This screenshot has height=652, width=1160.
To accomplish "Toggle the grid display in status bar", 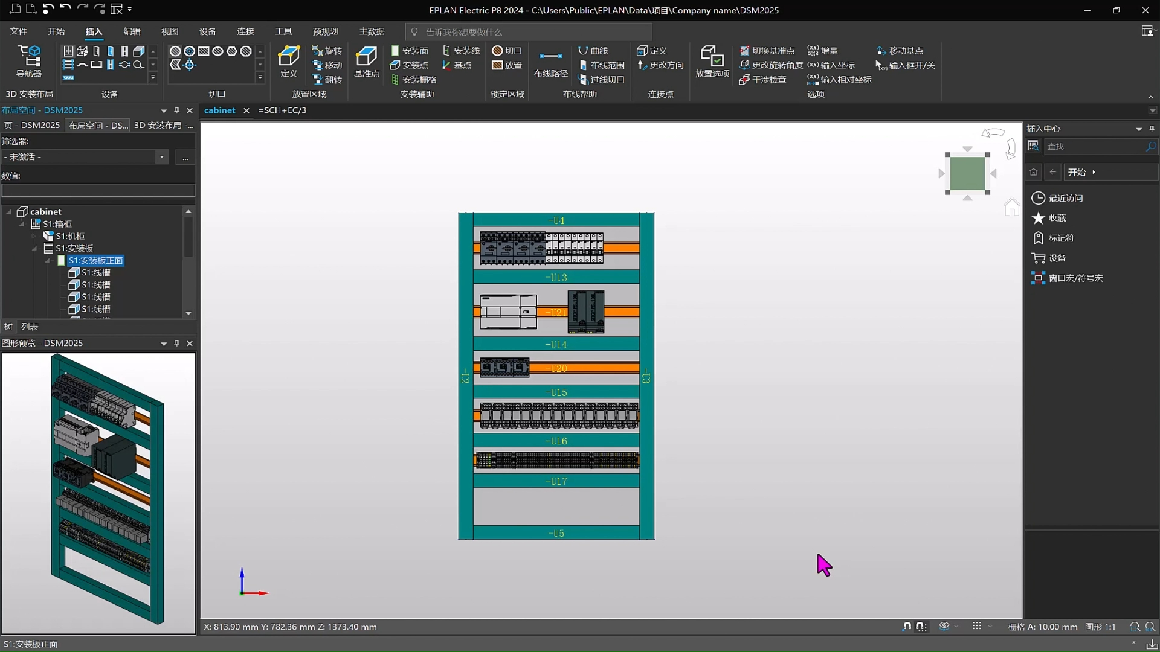I will pos(977,627).
